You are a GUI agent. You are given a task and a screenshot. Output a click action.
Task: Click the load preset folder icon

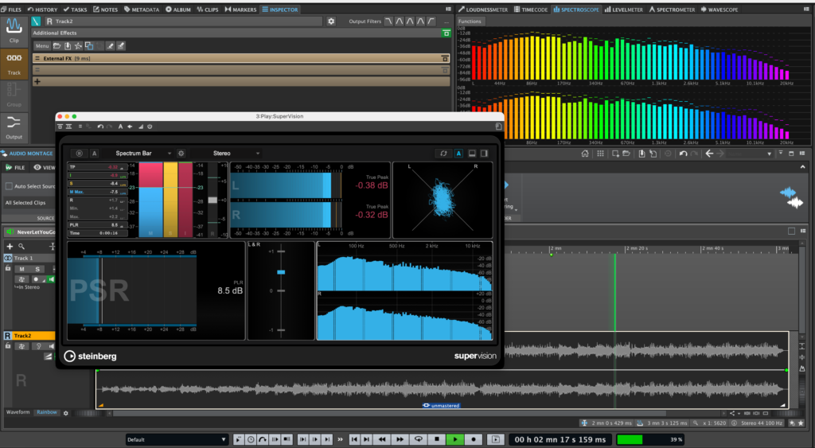[x=57, y=45]
